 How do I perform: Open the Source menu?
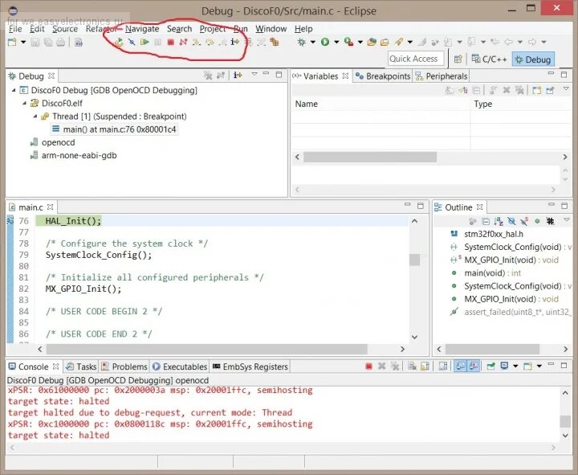point(65,29)
